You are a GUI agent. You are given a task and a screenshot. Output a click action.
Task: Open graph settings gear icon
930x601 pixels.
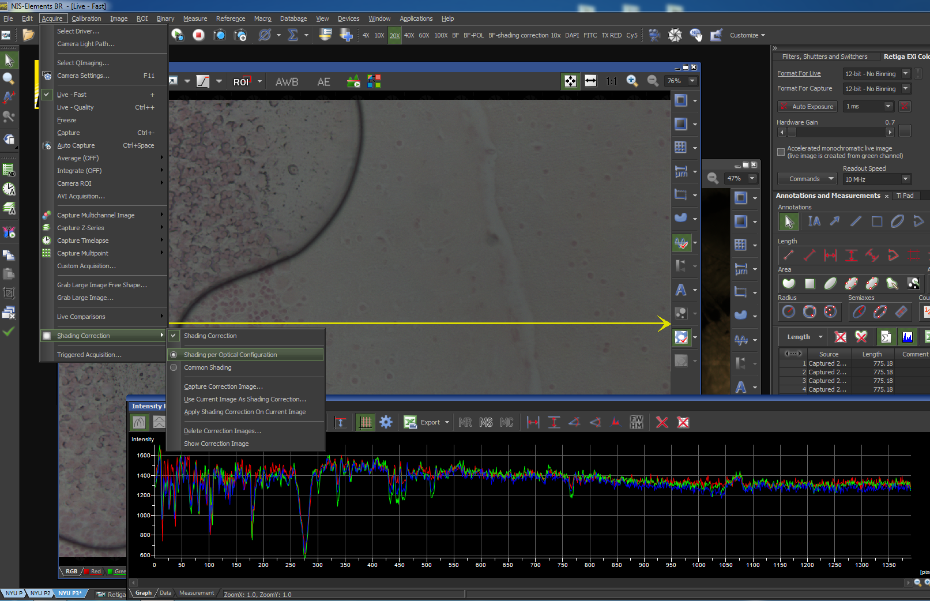coord(386,422)
